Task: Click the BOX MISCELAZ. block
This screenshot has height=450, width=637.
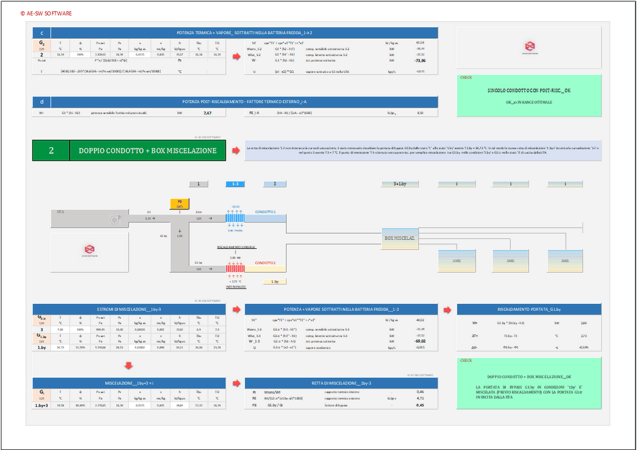Action: (399, 239)
